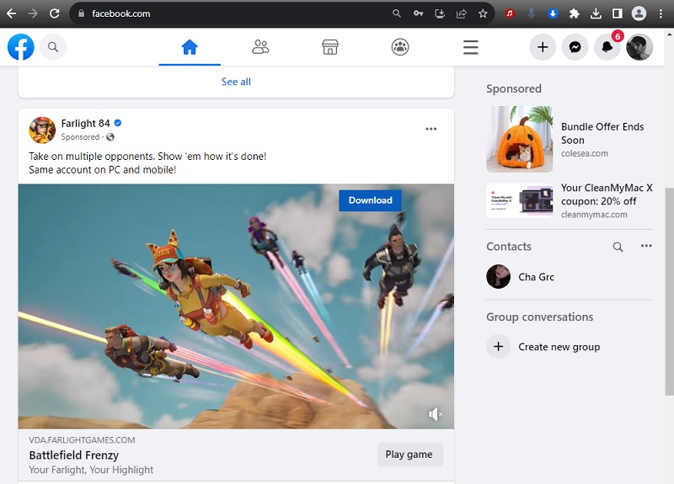Open the Farlight 84 page avatar
This screenshot has height=484, width=674.
[42, 130]
